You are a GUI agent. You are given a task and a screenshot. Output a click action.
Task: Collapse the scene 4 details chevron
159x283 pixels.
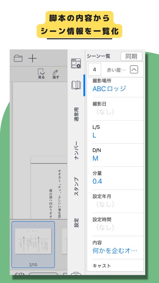pos(134,69)
